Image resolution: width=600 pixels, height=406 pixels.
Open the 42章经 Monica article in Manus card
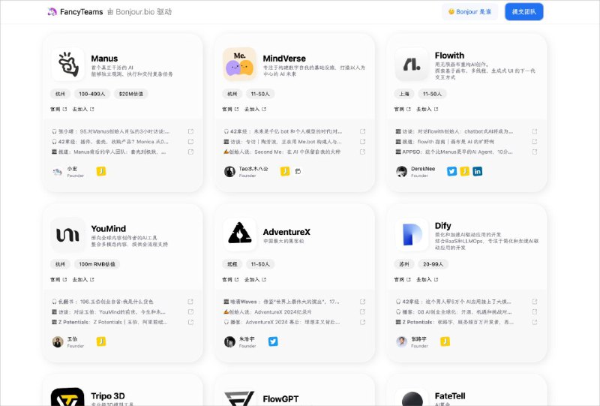click(x=110, y=142)
